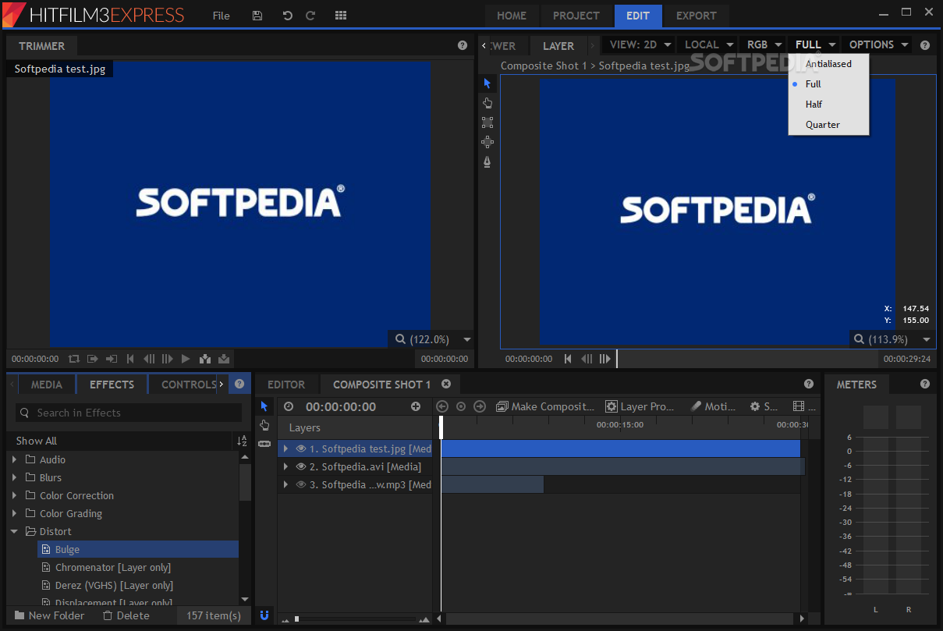Image resolution: width=943 pixels, height=631 pixels.
Task: Open the workspaces grid icon
Action: 341,16
